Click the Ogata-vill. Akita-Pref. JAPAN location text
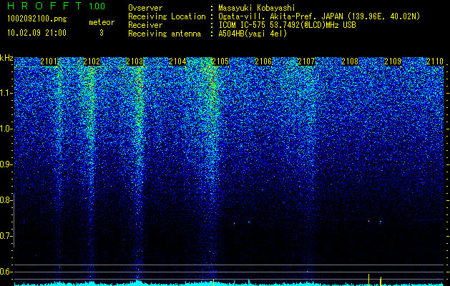The width and height of the screenshot is (450, 286). [319, 17]
